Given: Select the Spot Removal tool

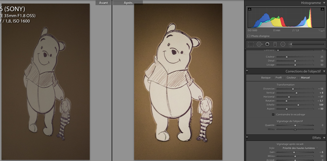Looking at the screenshot, I should [x=260, y=44].
